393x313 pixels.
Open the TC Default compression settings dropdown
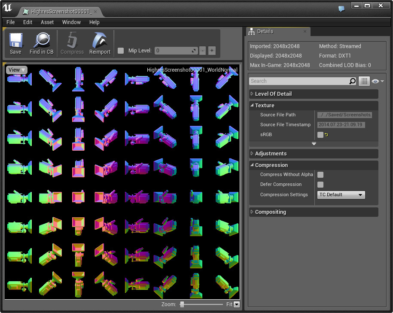341,195
